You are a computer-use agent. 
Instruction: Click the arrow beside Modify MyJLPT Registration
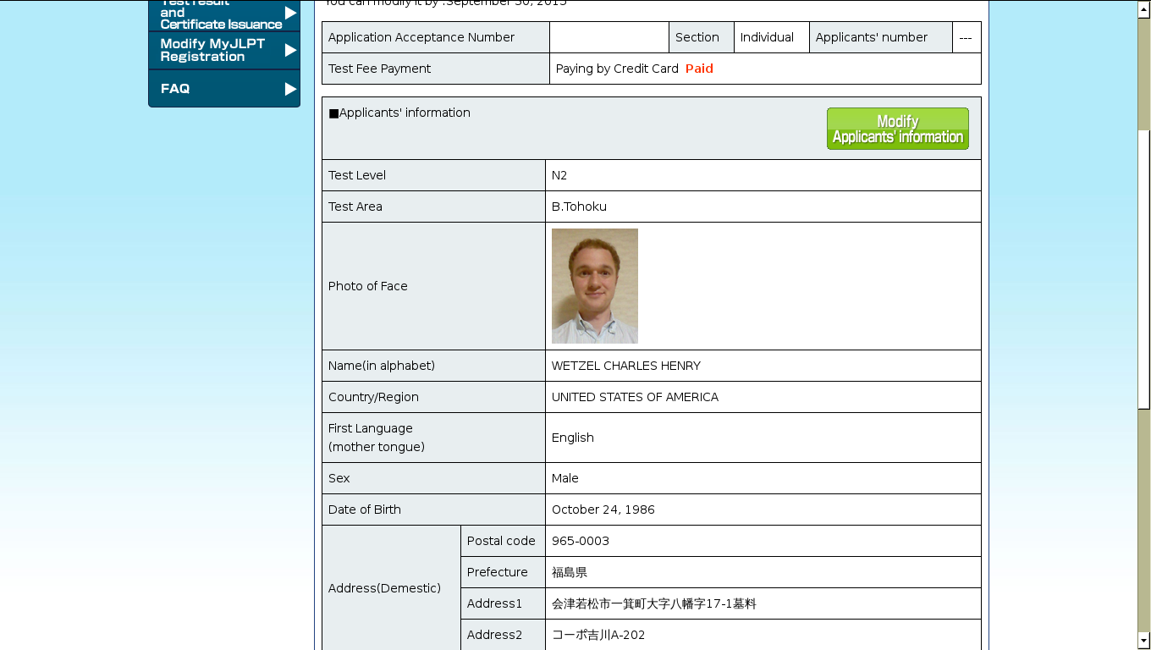click(292, 49)
